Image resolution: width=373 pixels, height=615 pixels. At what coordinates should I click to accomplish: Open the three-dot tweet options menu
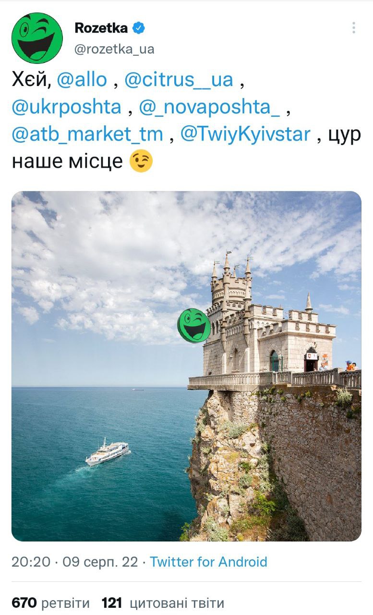353,28
